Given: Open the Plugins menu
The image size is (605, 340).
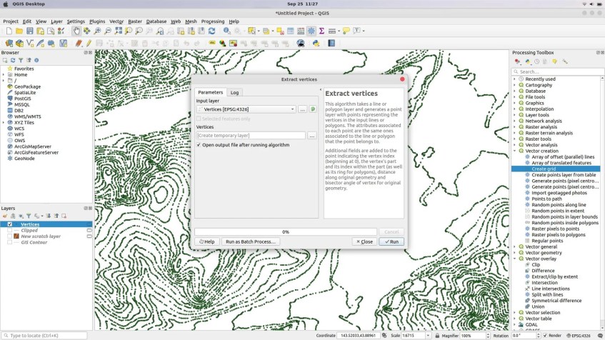Looking at the screenshot, I should (97, 21).
